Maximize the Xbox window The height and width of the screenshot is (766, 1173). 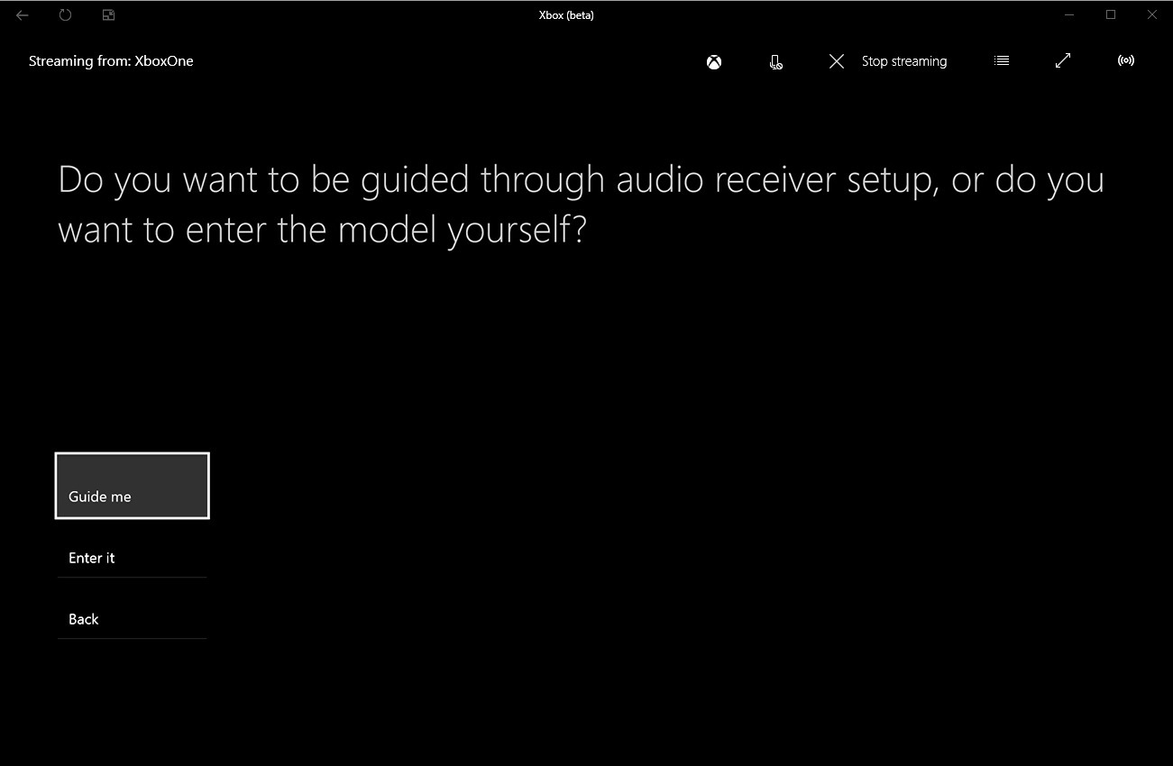pyautogui.click(x=1111, y=14)
